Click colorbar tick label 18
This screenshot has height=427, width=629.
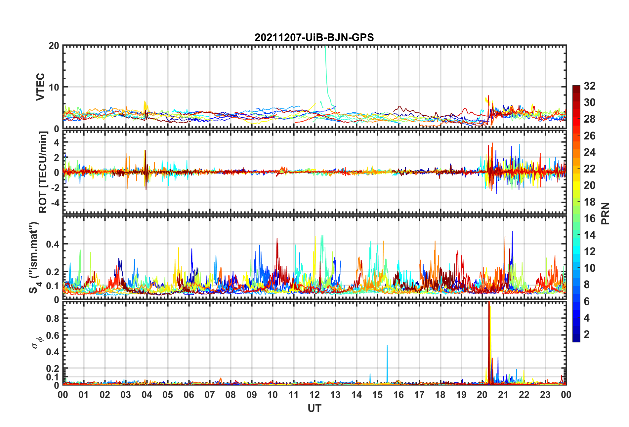point(590,202)
